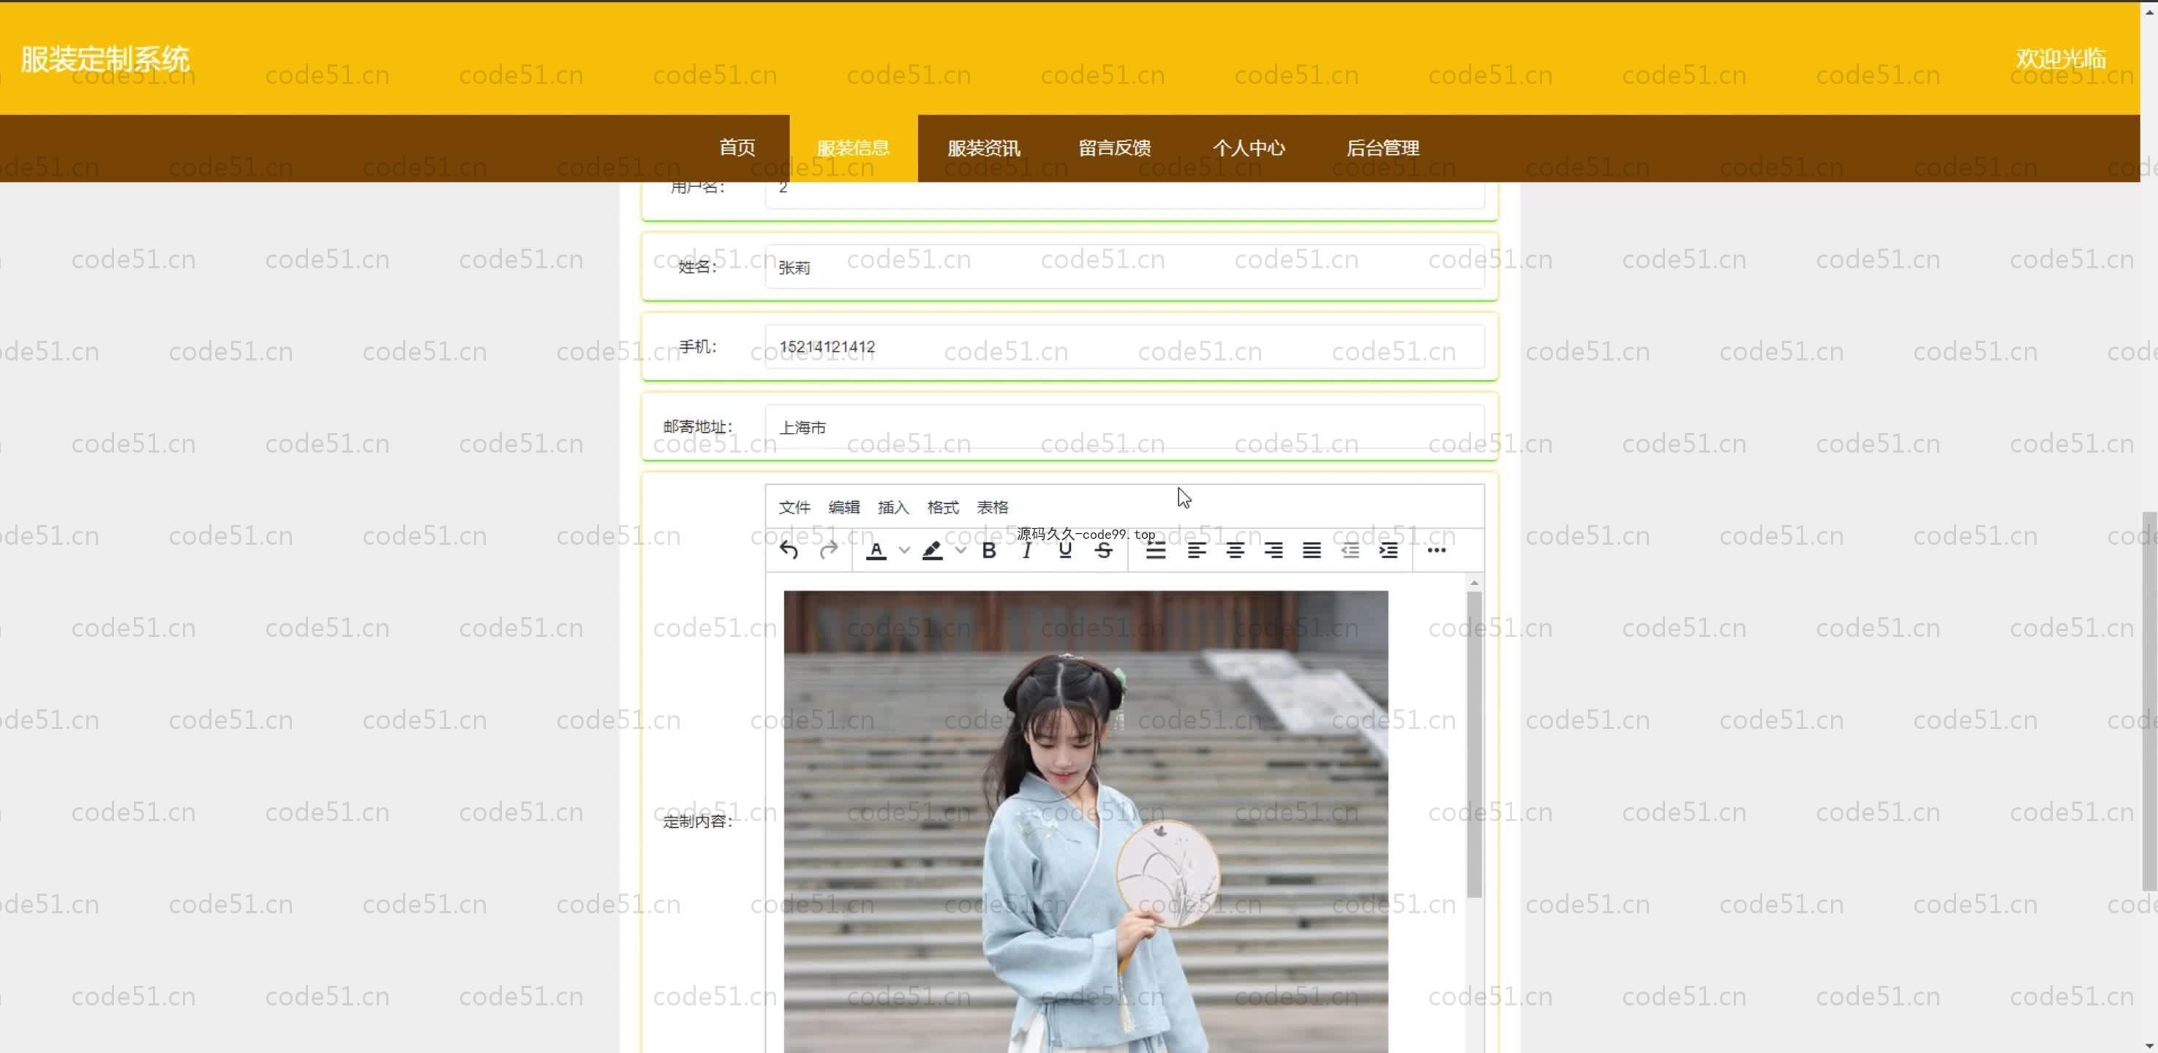Toggle underline formatting
The image size is (2158, 1053).
tap(1065, 551)
